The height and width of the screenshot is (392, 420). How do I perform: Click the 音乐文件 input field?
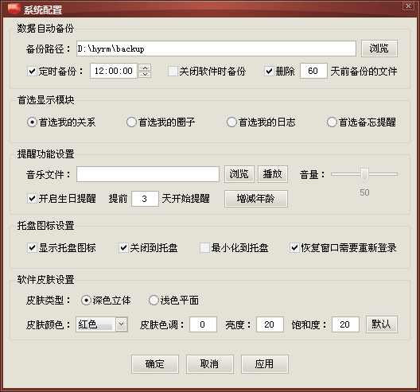pos(148,174)
